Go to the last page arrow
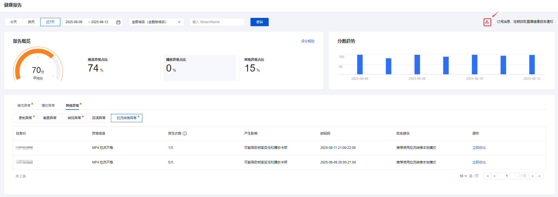This screenshot has width=558, height=197. [540, 176]
